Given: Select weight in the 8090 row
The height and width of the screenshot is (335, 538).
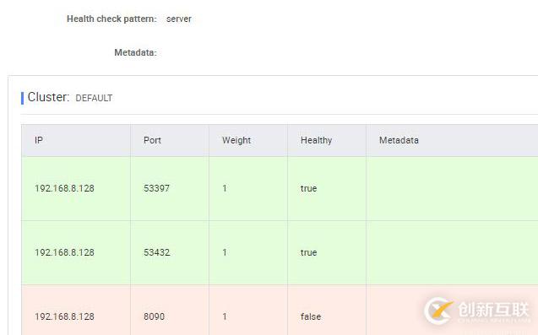Looking at the screenshot, I should (x=225, y=316).
